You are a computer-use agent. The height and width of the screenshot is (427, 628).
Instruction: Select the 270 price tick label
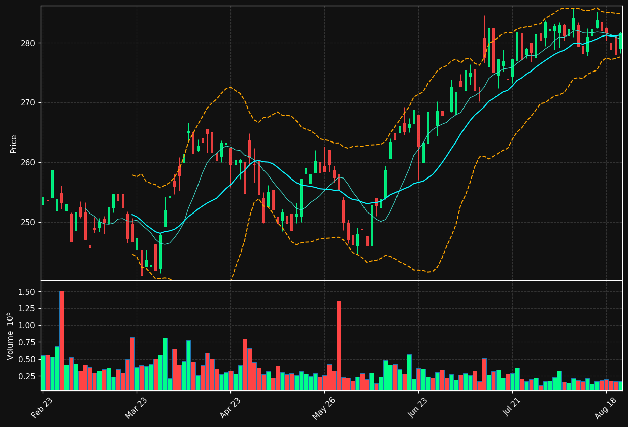(28, 103)
